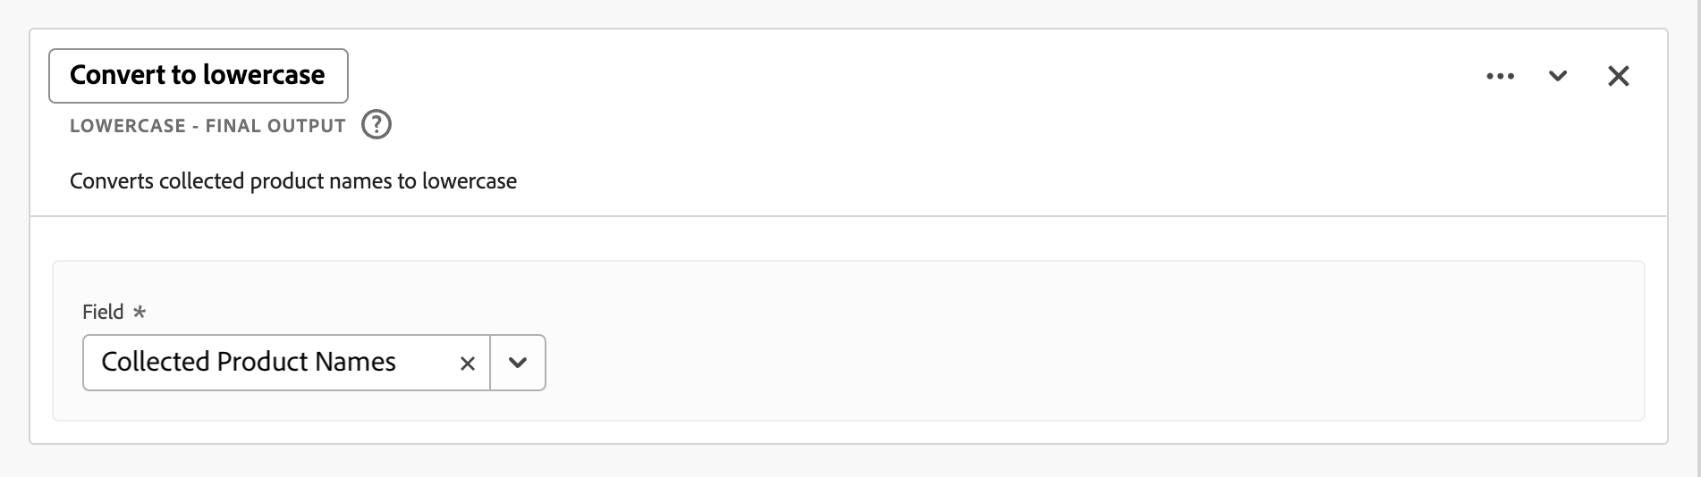The width and height of the screenshot is (1701, 477).
Task: Open ellipsis actions for this rule
Action: pyautogui.click(x=1500, y=76)
